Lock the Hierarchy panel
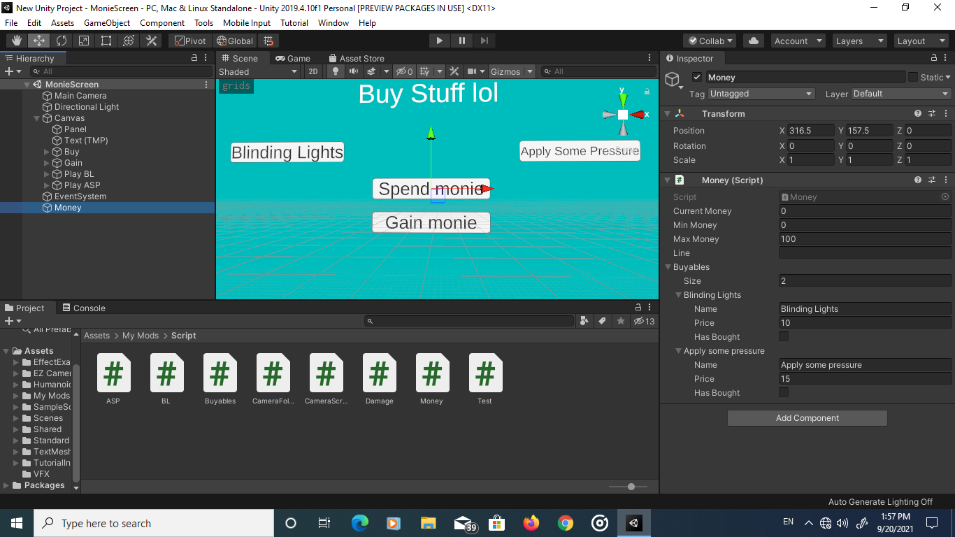This screenshot has width=955, height=537. coord(194,58)
